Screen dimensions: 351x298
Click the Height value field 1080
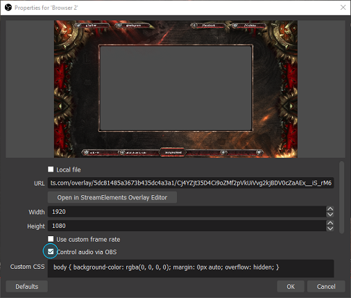(x=187, y=226)
